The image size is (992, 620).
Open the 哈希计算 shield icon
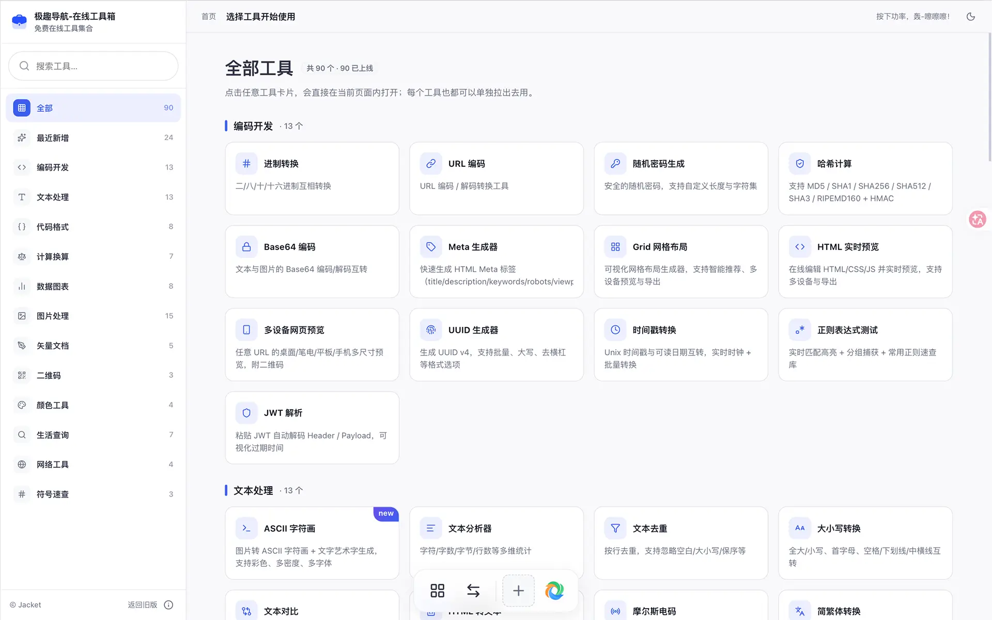click(x=800, y=164)
